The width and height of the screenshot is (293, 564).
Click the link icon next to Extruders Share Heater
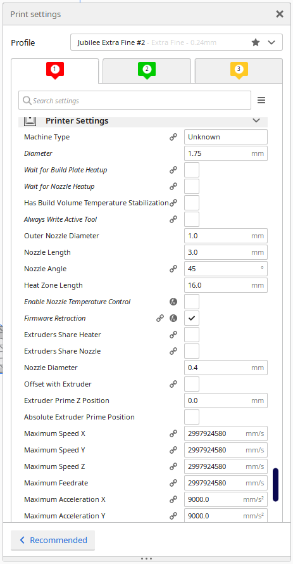[x=173, y=335]
